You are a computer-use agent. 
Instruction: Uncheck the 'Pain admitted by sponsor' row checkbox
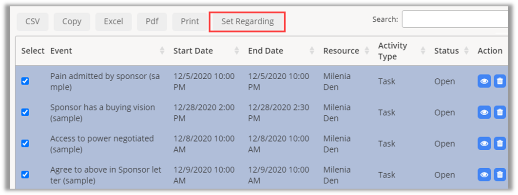pos(25,81)
